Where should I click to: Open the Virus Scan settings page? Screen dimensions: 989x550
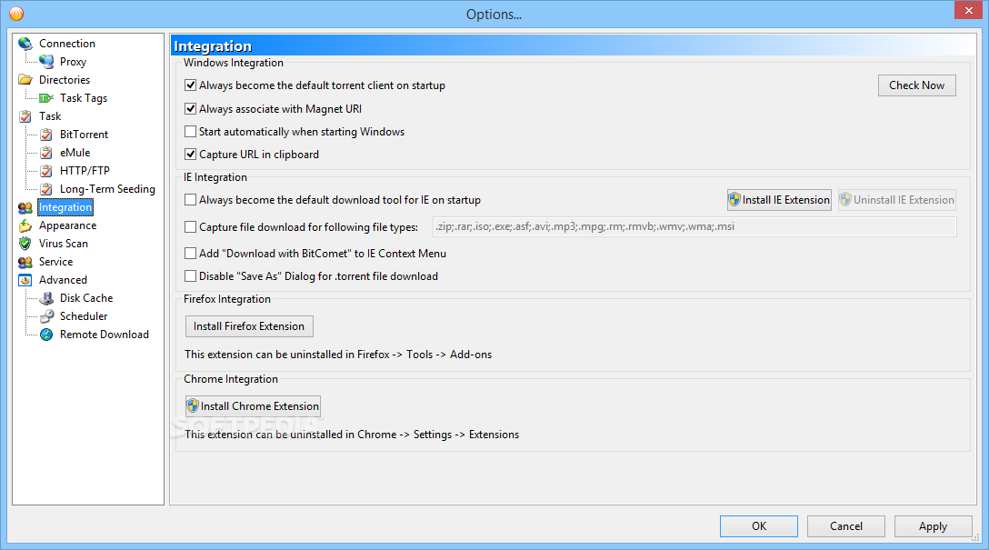pyautogui.click(x=63, y=244)
